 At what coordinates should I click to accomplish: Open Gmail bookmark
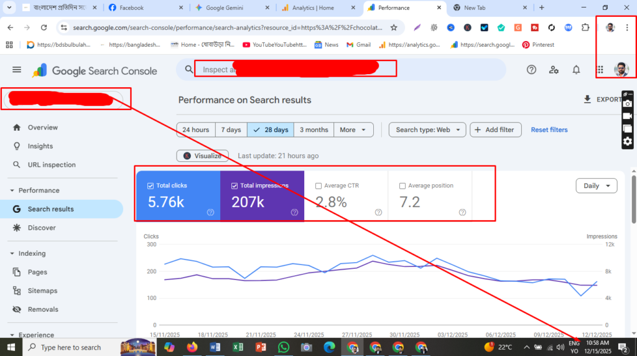tap(359, 45)
